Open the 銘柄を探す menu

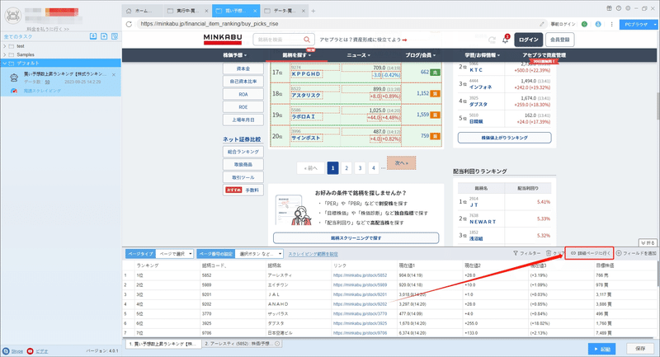[297, 55]
